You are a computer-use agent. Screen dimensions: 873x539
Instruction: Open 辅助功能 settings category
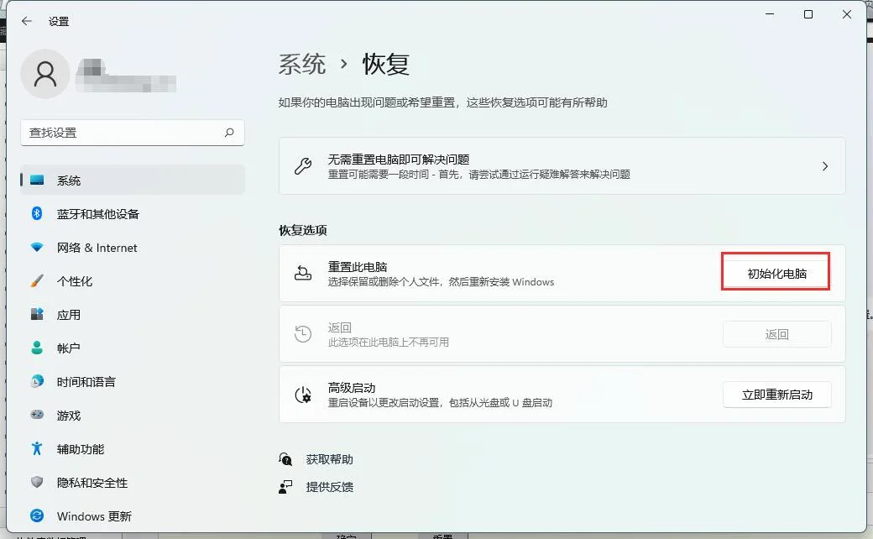(x=81, y=449)
